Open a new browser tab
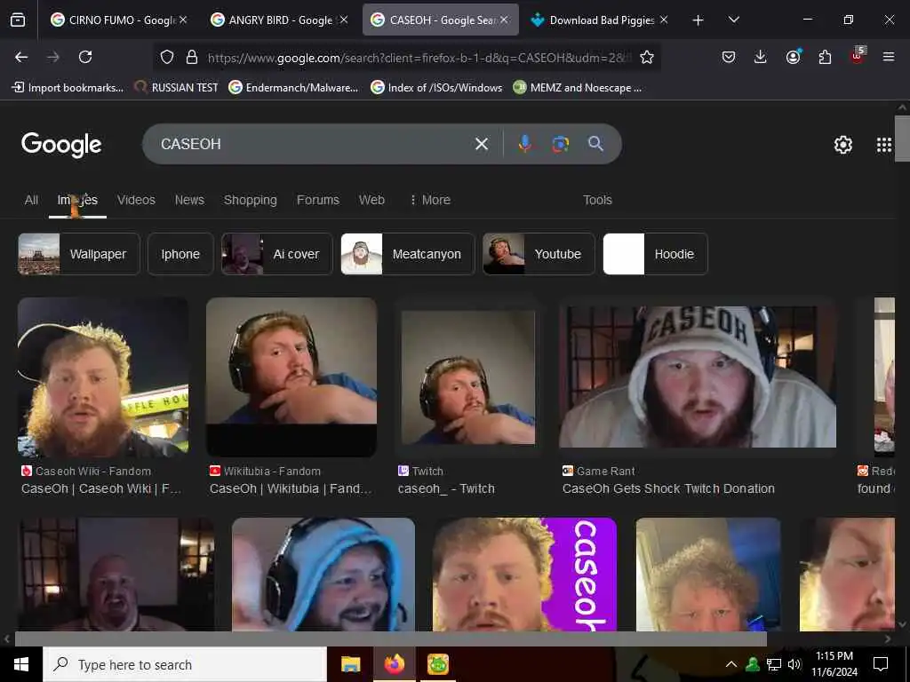 (698, 20)
